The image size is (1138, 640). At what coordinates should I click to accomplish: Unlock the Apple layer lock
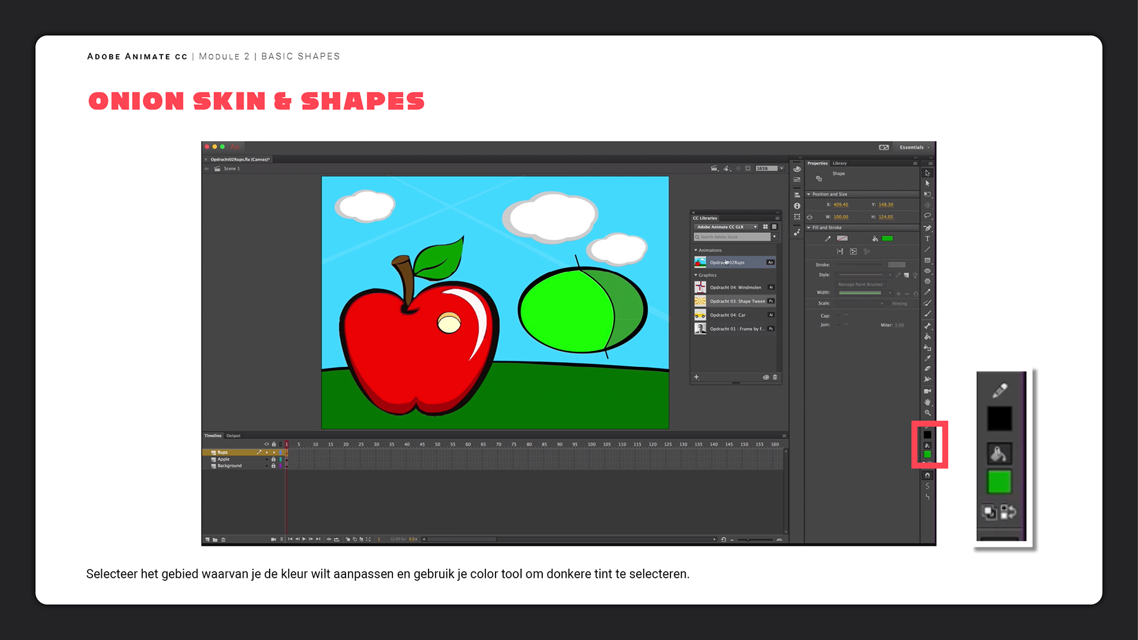[273, 459]
